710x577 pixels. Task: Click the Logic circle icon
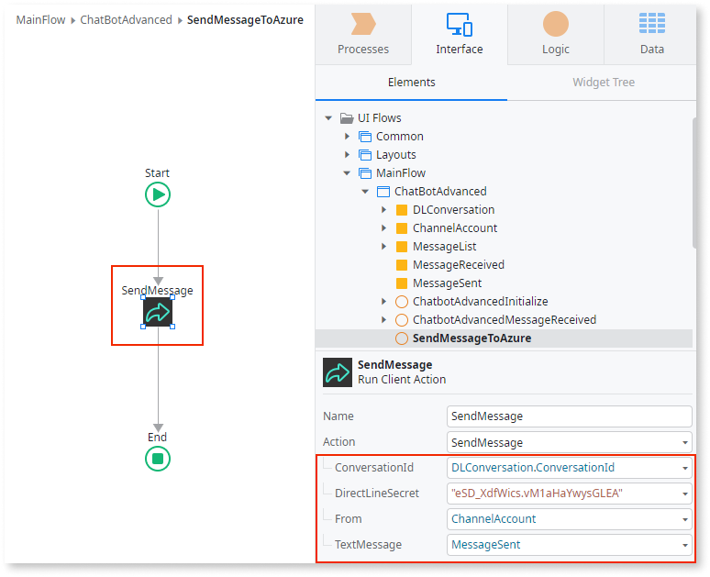(556, 24)
